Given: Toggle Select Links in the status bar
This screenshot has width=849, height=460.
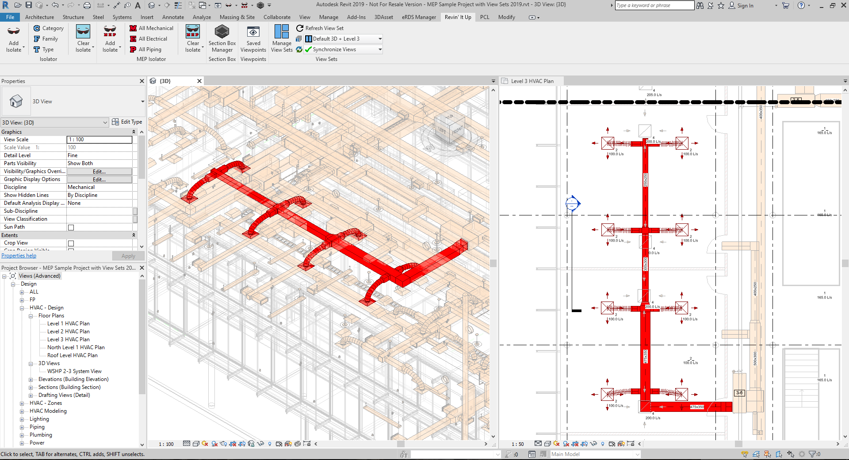Looking at the screenshot, I should point(745,454).
